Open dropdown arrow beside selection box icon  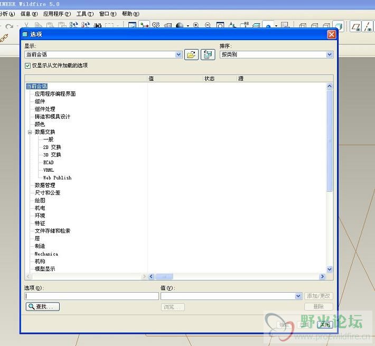coord(118,26)
